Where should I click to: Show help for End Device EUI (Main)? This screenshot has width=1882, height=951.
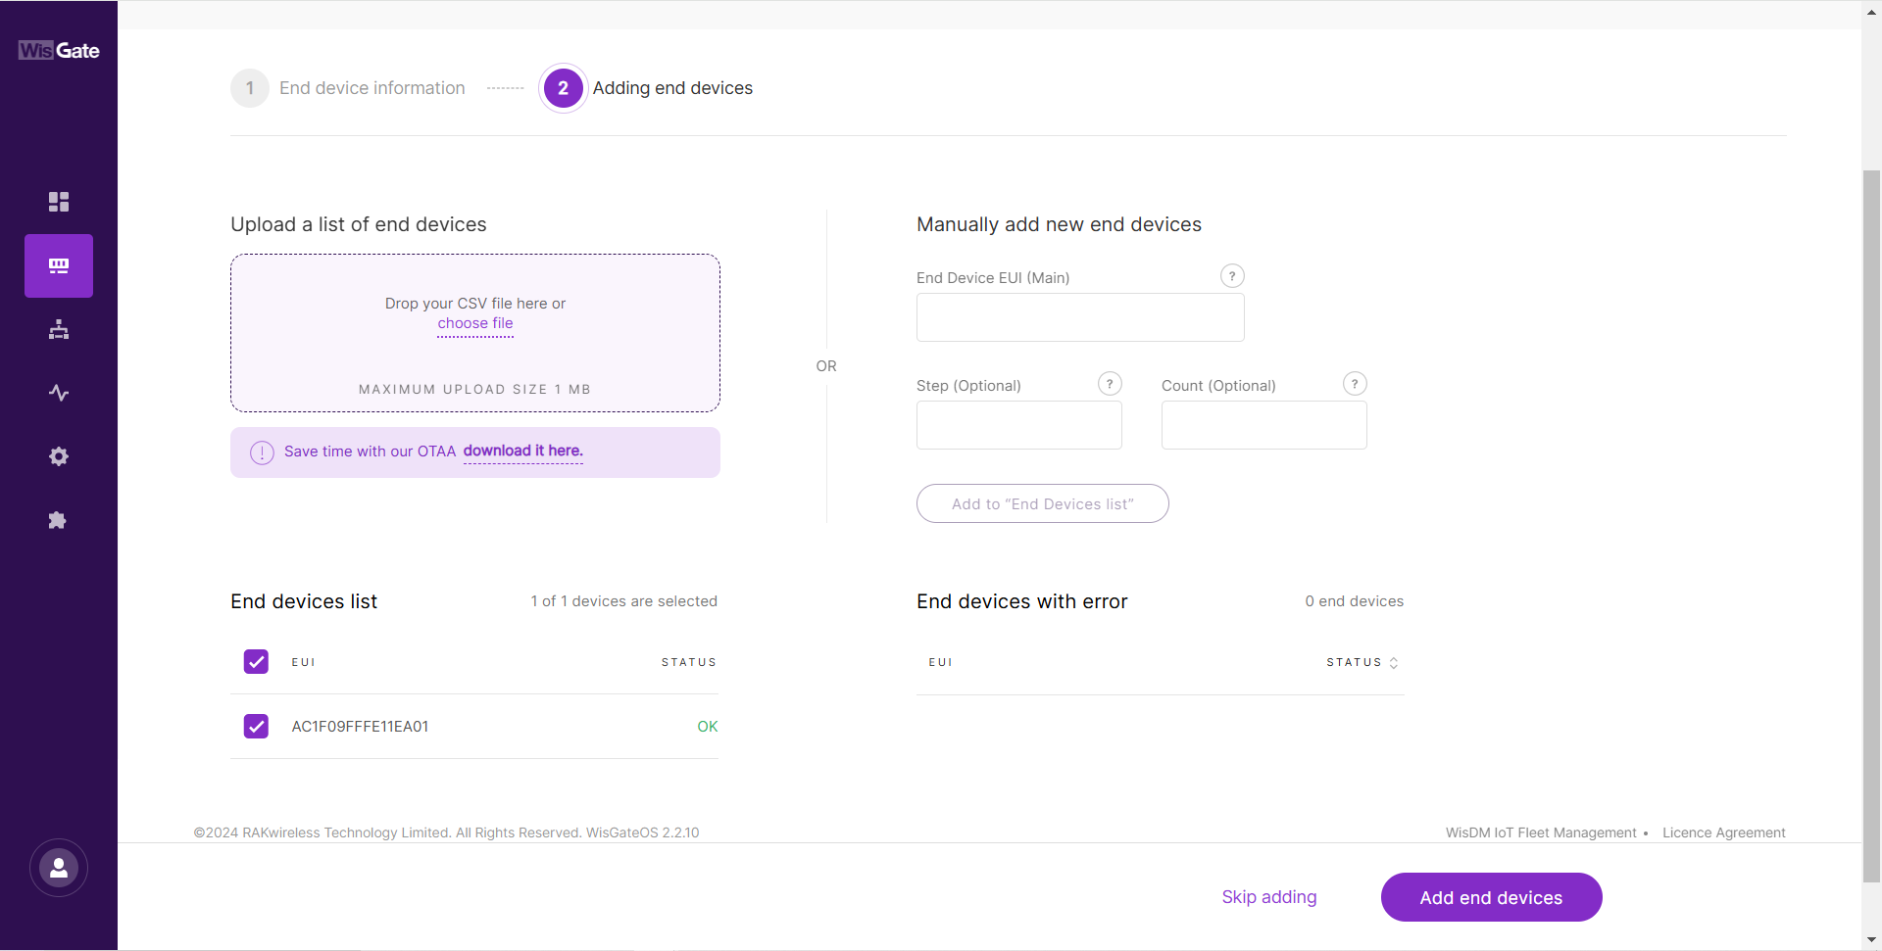point(1232,276)
